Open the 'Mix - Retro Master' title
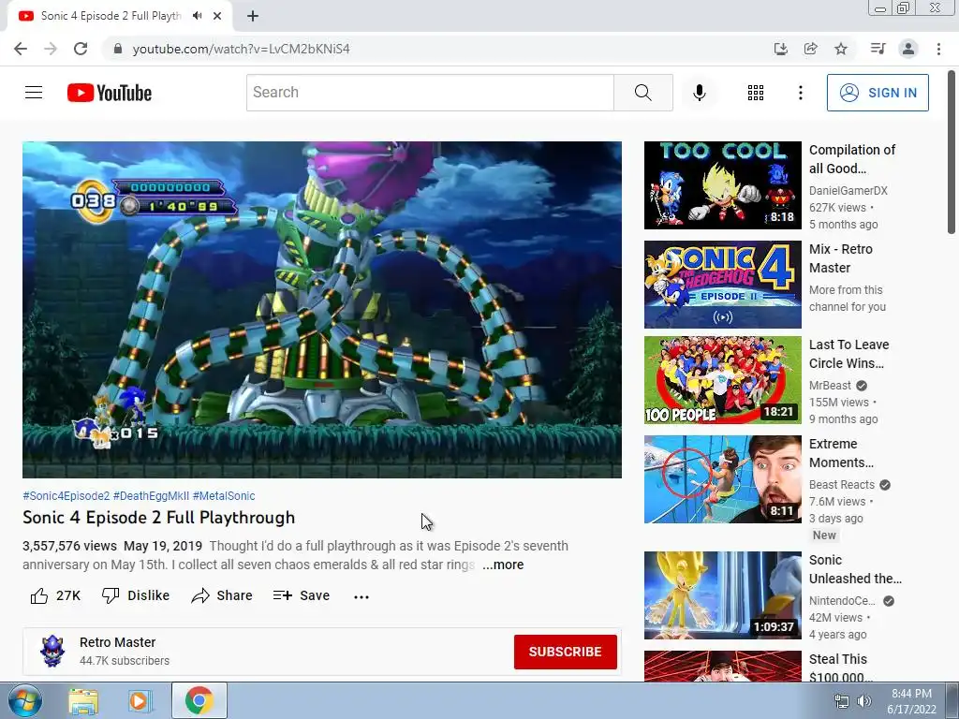 click(840, 258)
